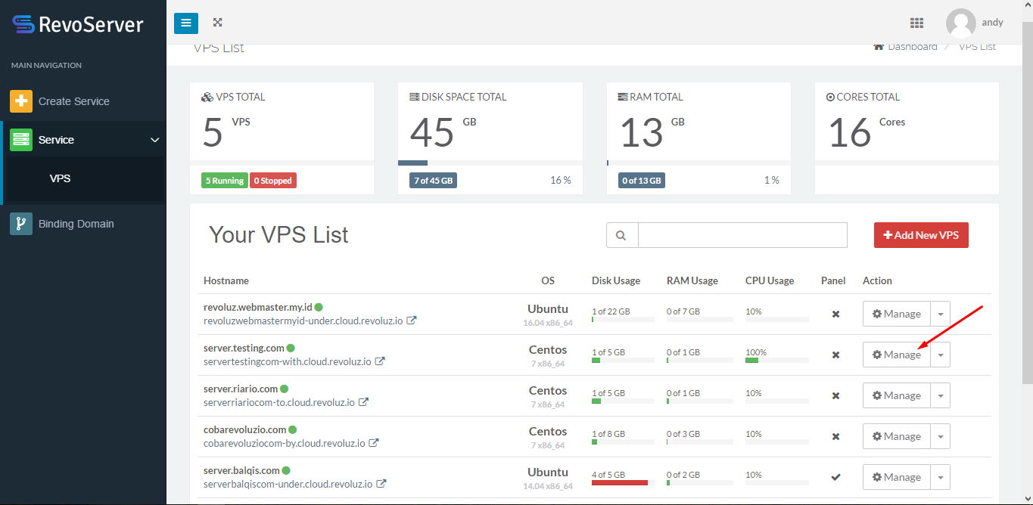Image resolution: width=1033 pixels, height=505 pixels.
Task: Expand the Service menu chevron
Action: tap(155, 140)
